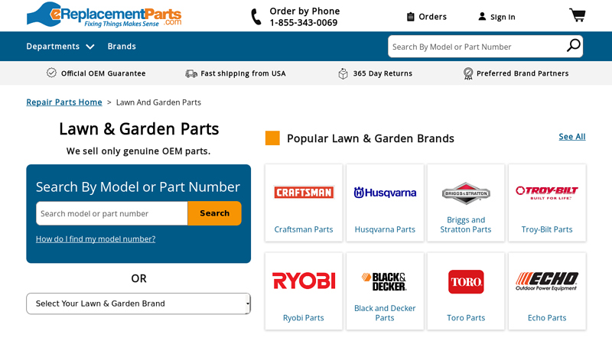The width and height of the screenshot is (612, 344).
Task: Click the eReplacementParts logo
Action: (104, 15)
